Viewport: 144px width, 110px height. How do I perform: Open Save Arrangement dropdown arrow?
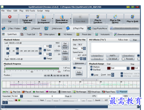click(52, 19)
